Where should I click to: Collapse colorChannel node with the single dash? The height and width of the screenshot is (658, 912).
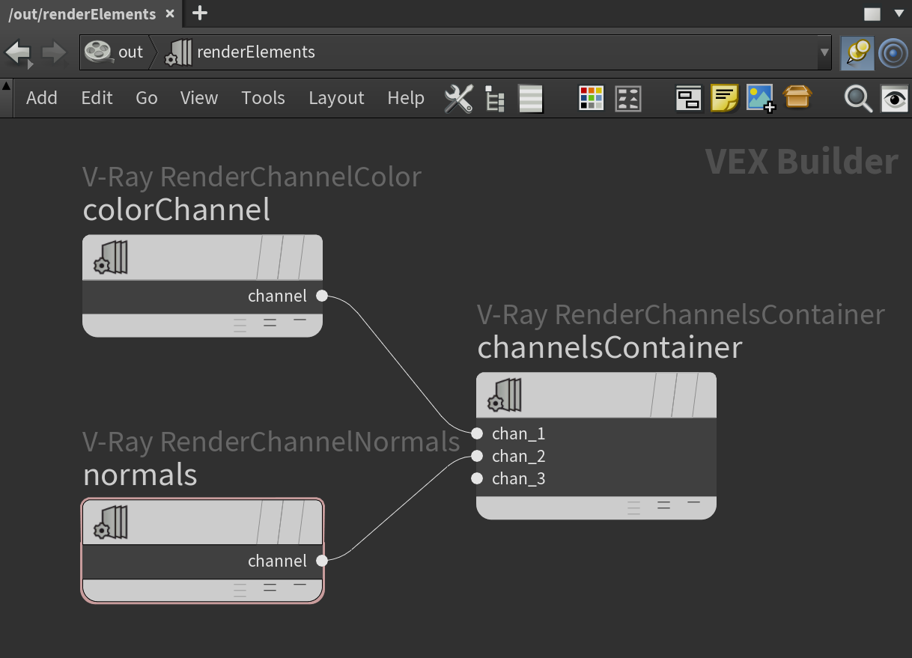[300, 320]
